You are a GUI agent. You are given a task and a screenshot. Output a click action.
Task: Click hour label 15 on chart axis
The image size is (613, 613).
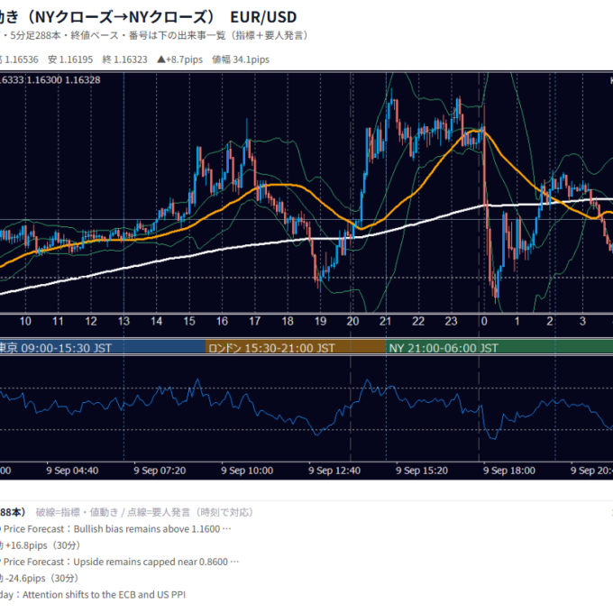pos(189,321)
